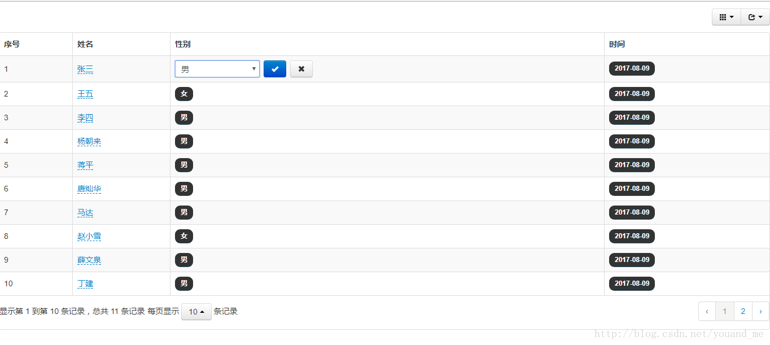Open the columns grid dropdown button
This screenshot has width=770, height=345.
click(727, 18)
